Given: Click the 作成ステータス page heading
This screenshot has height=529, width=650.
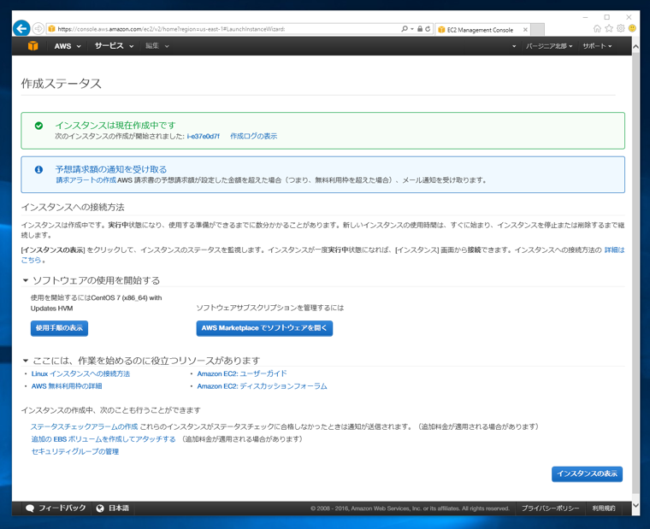Looking at the screenshot, I should [62, 84].
